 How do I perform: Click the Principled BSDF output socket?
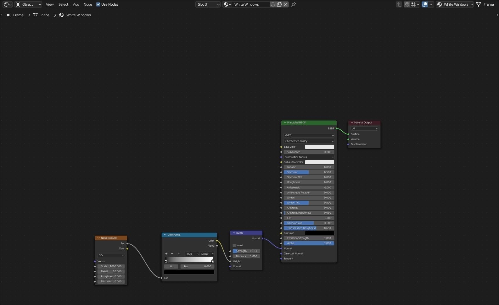point(337,128)
